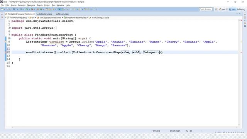Screen dimensions: 247x139
Task: Switch to the Stream.class tab
Action: click(x=62, y=14)
